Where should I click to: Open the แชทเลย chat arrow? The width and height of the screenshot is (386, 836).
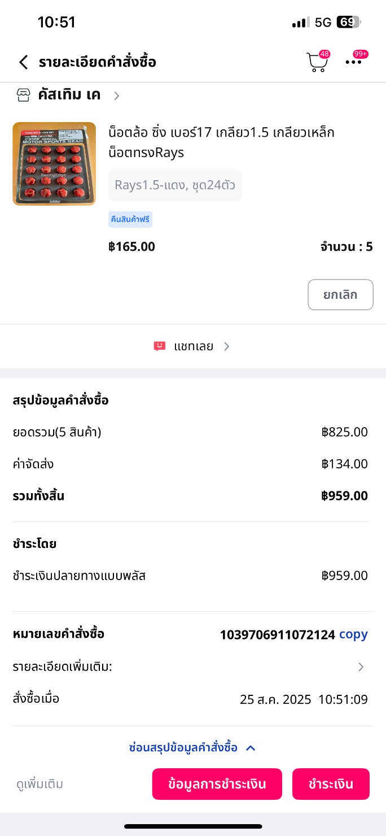[226, 346]
